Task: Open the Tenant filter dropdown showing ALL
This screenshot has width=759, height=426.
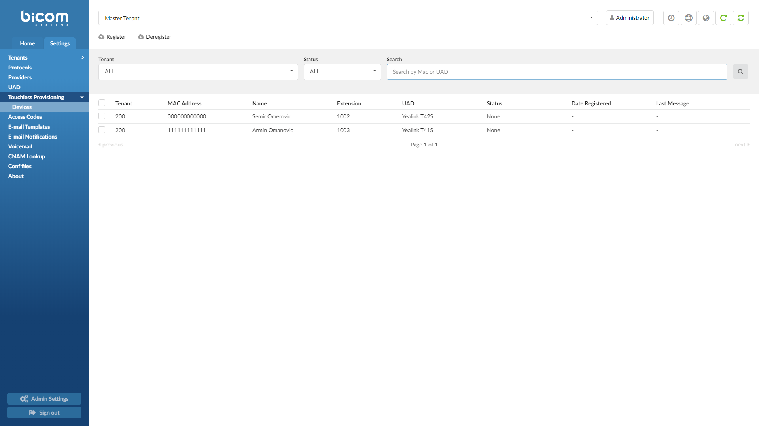Action: 197,71
